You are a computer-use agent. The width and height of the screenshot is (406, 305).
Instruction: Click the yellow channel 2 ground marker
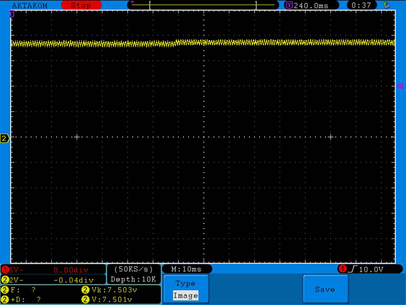click(5, 139)
